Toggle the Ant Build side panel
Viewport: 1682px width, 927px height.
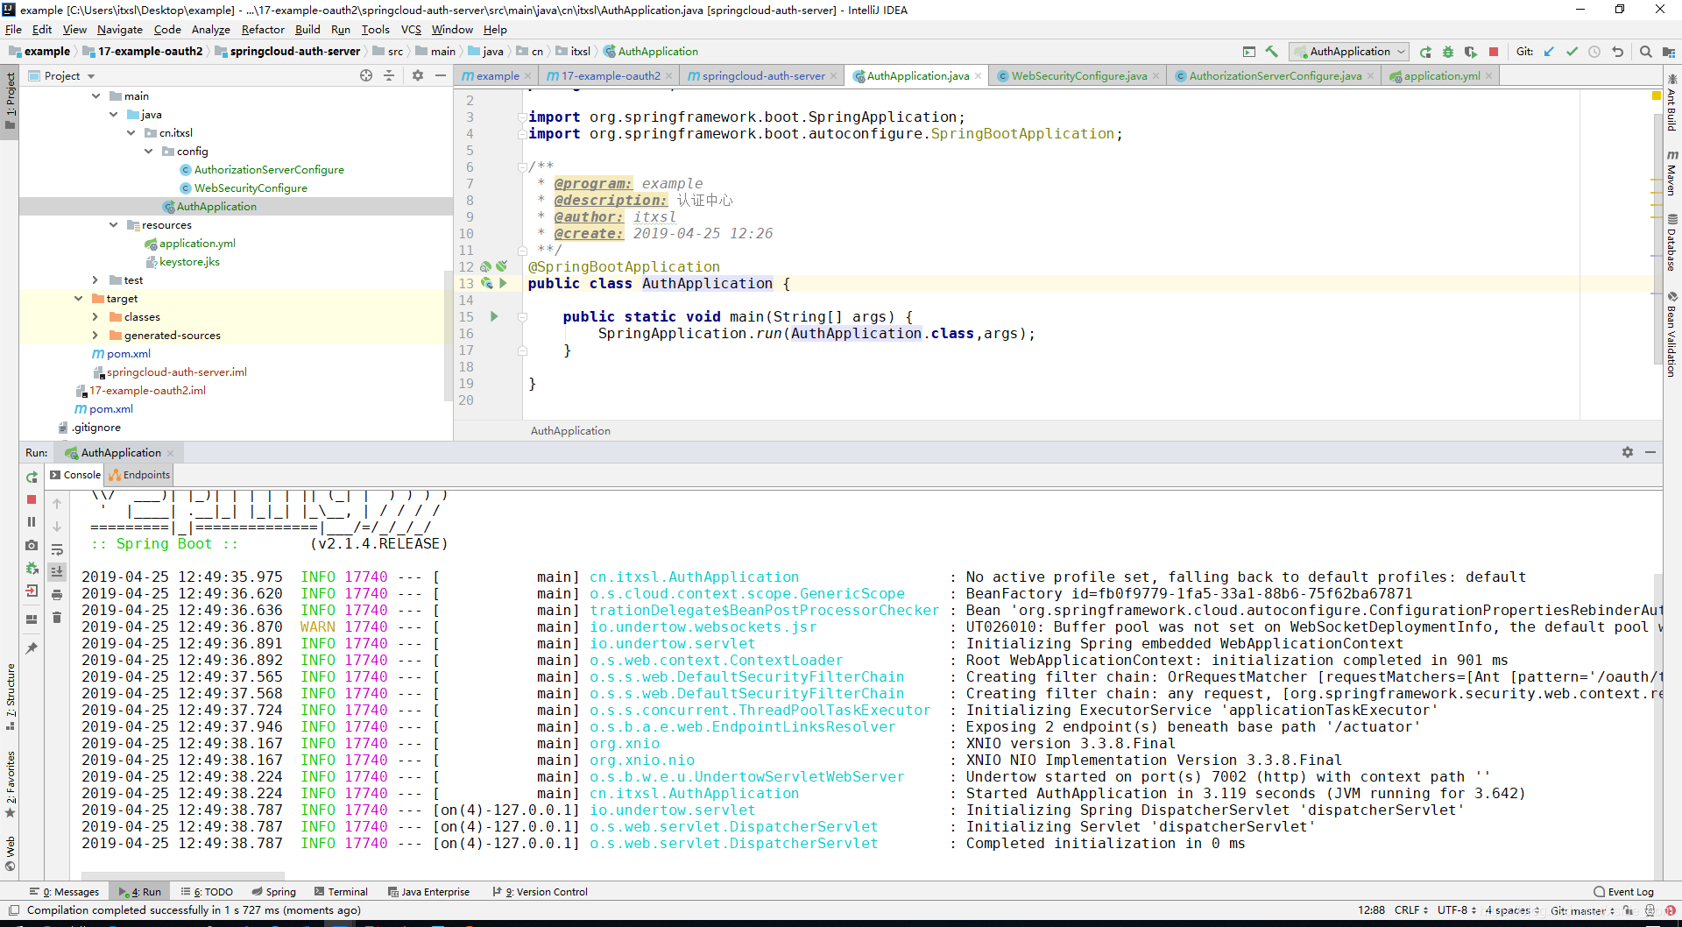[x=1671, y=103]
